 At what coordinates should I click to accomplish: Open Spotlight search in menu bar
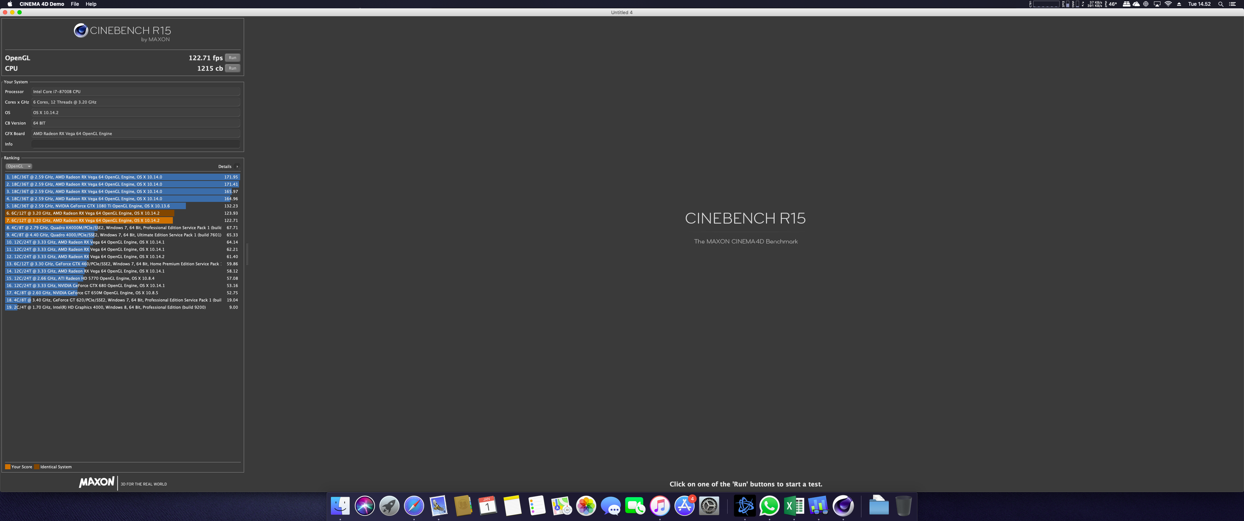click(x=1221, y=4)
